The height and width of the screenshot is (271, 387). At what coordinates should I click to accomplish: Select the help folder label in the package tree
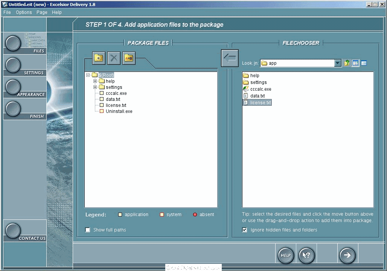coord(110,81)
